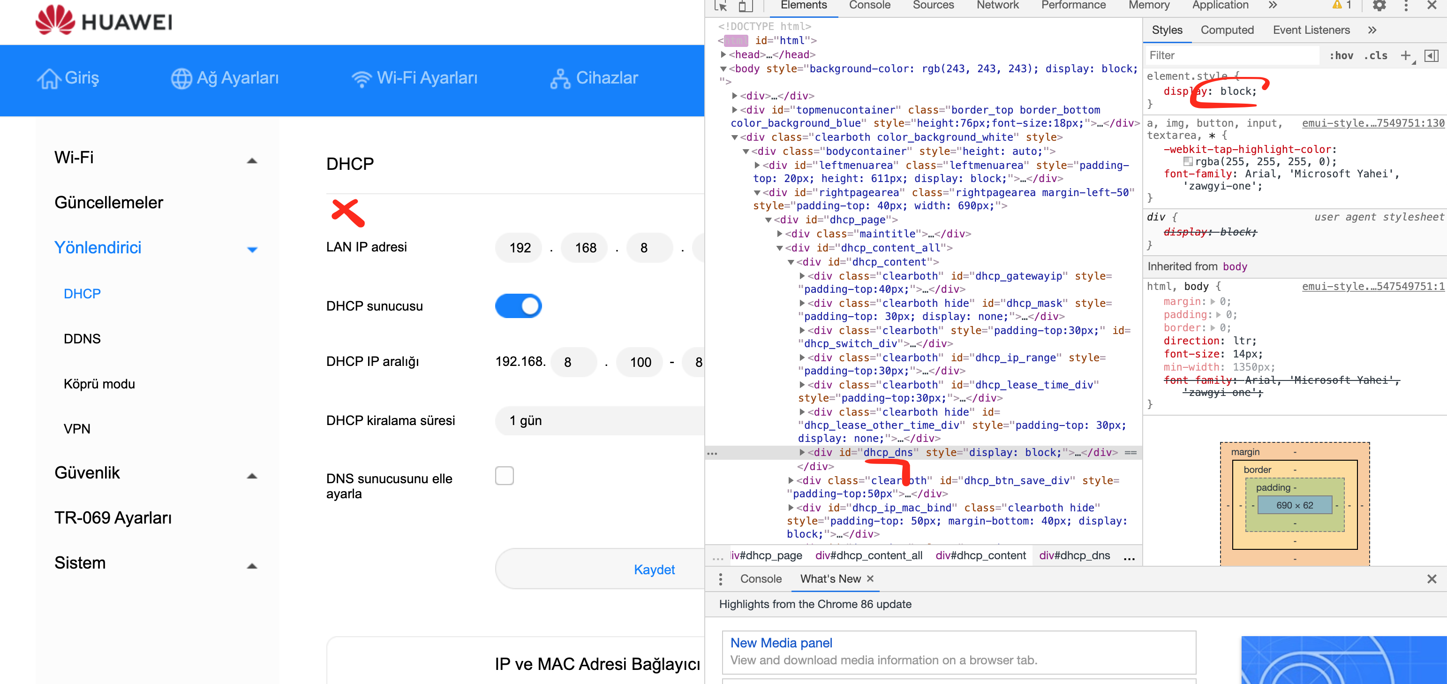This screenshot has height=684, width=1447.
Task: Expand the Güvenlik sidebar section
Action: click(x=252, y=476)
